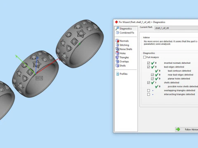The image size is (198, 148).
Task: Toggle planar holes detected checkbox
Action: (152, 79)
